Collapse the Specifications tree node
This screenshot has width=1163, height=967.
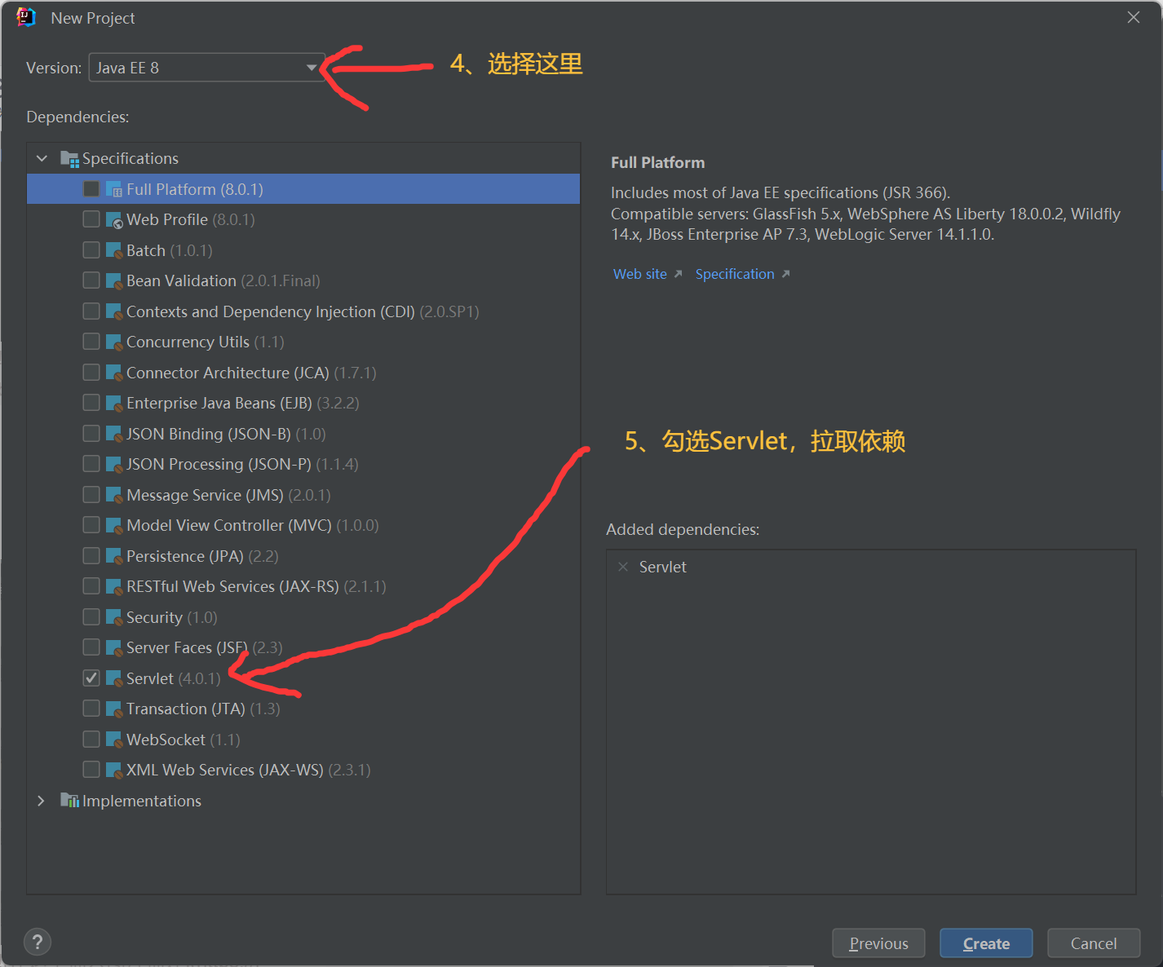pyautogui.click(x=42, y=159)
